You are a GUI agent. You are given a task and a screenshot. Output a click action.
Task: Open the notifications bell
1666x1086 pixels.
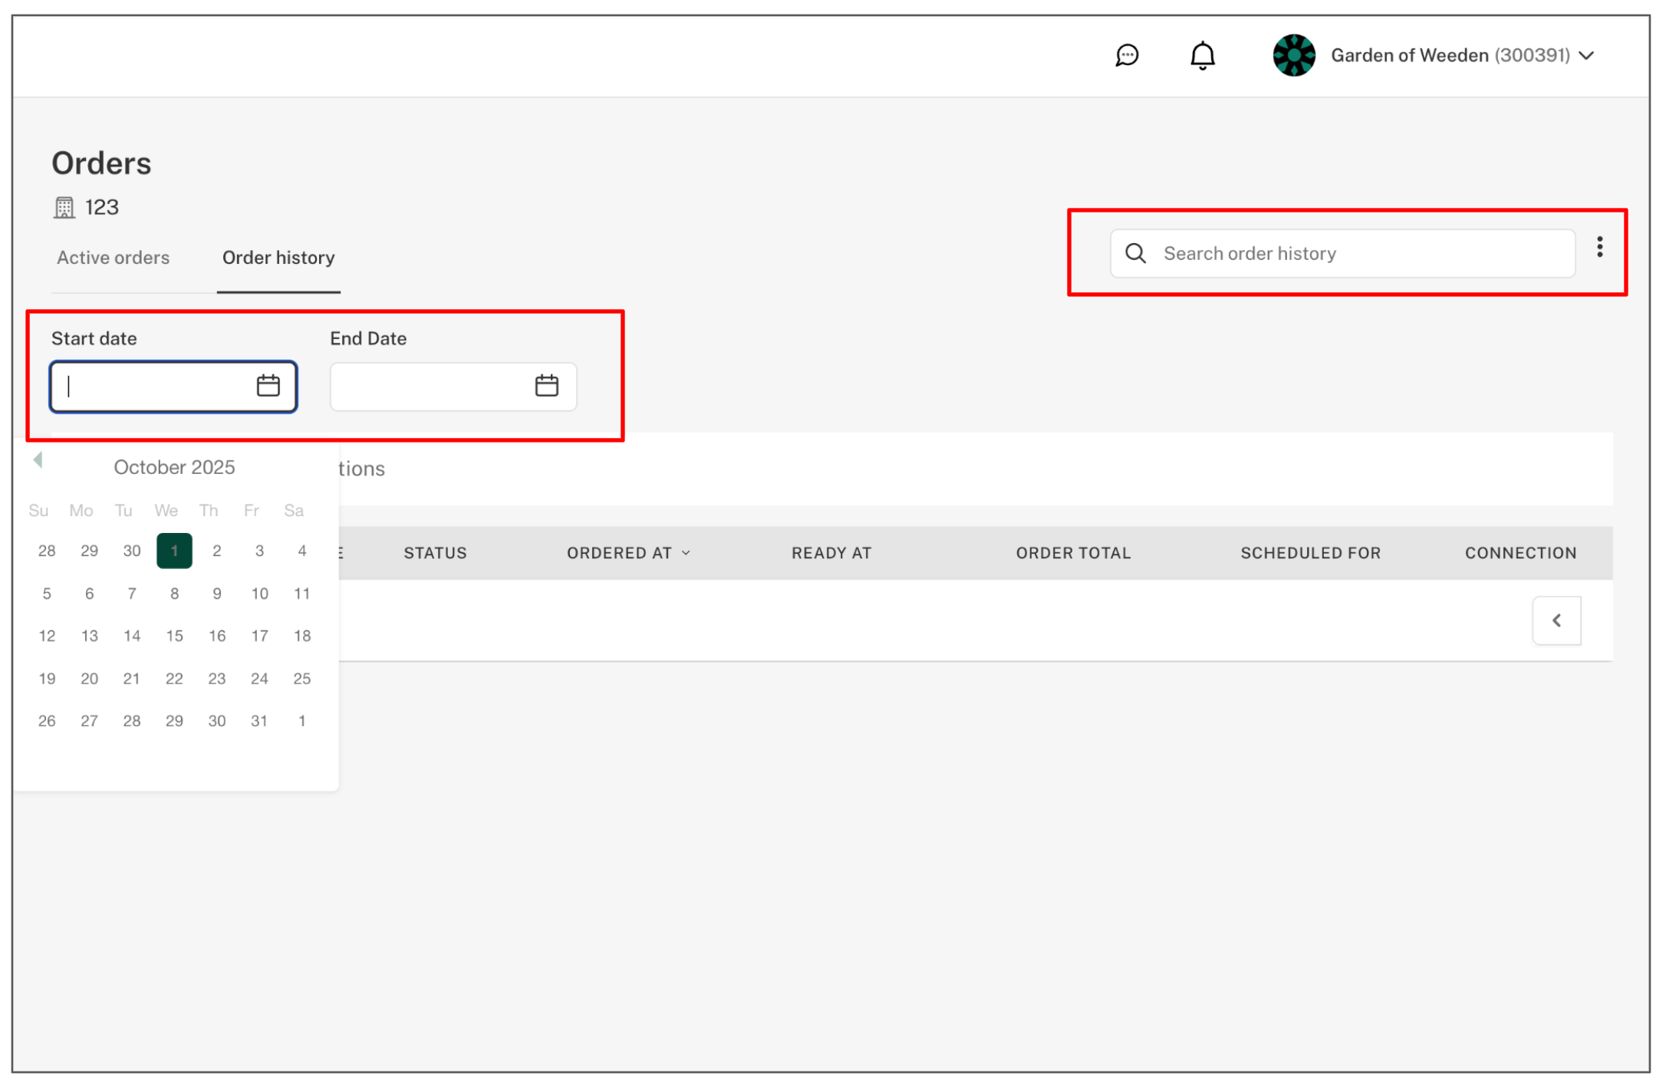(1202, 55)
